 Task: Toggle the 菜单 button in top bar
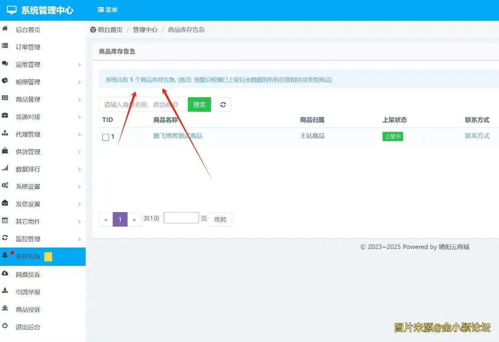click(x=108, y=10)
